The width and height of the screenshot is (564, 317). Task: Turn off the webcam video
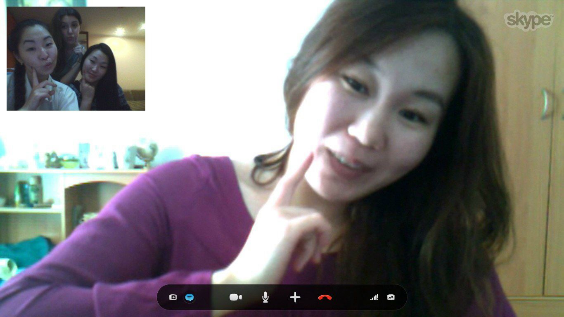236,297
